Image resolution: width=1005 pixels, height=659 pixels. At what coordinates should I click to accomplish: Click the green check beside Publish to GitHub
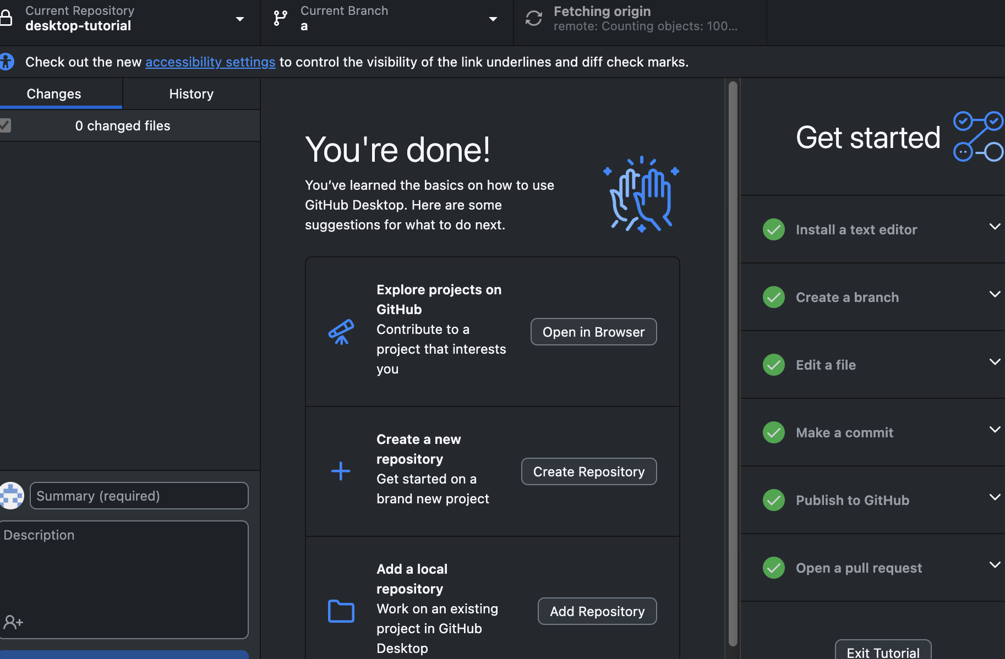point(774,500)
